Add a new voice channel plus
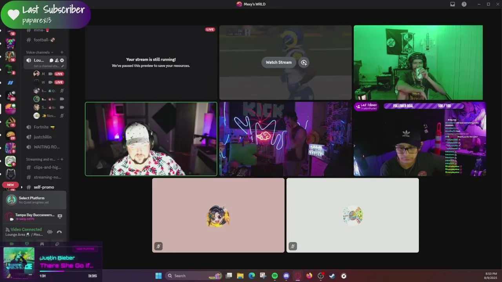This screenshot has height=282, width=502. [x=62, y=52]
